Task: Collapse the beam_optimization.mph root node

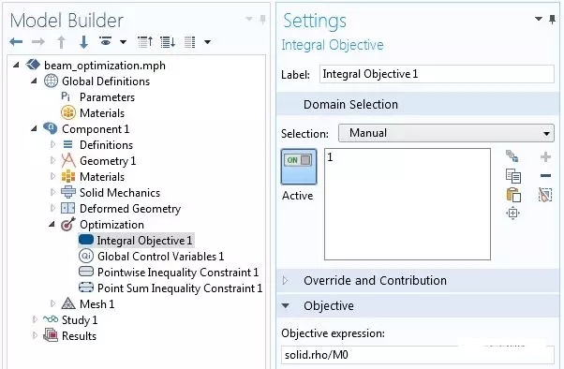Action: [x=16, y=66]
